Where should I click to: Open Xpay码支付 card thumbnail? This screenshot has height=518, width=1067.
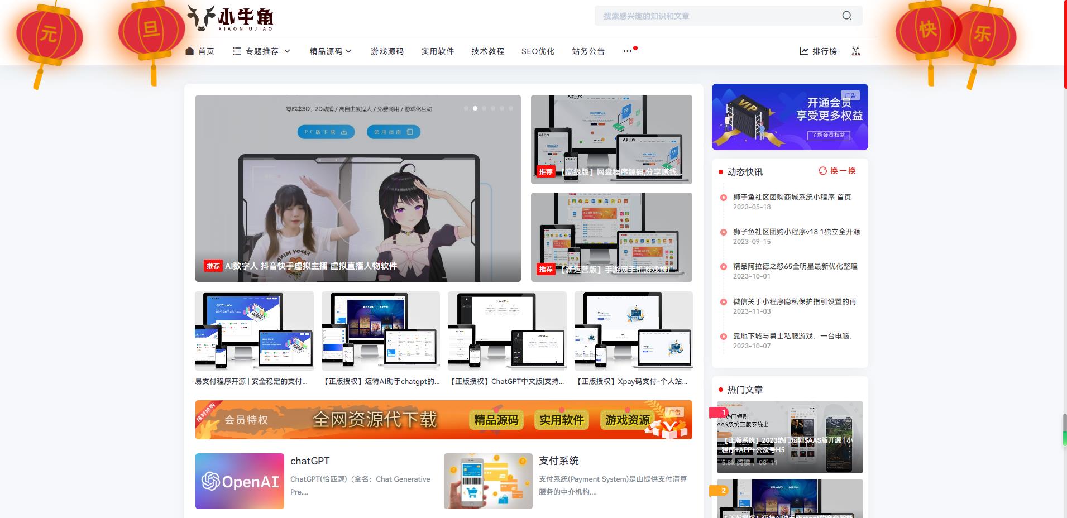[634, 331]
